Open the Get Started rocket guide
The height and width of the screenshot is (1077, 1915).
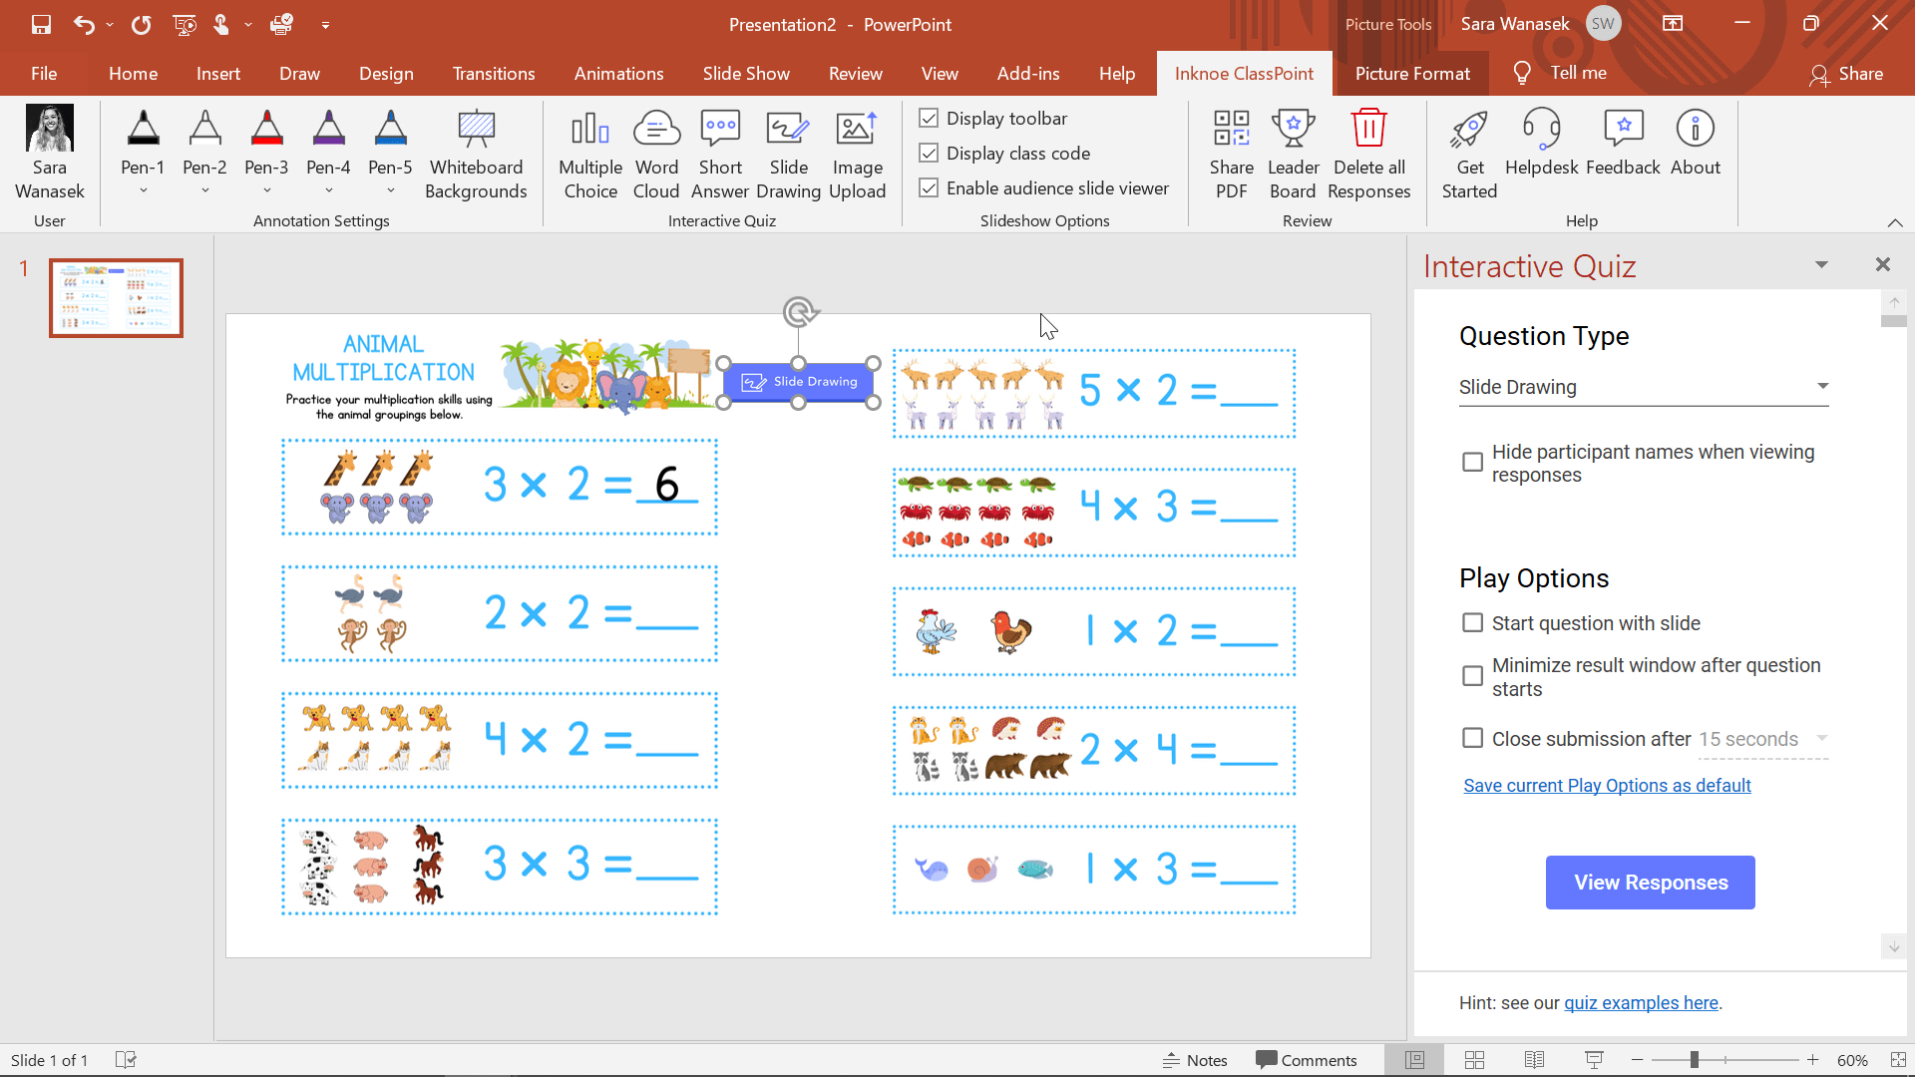coord(1469,154)
